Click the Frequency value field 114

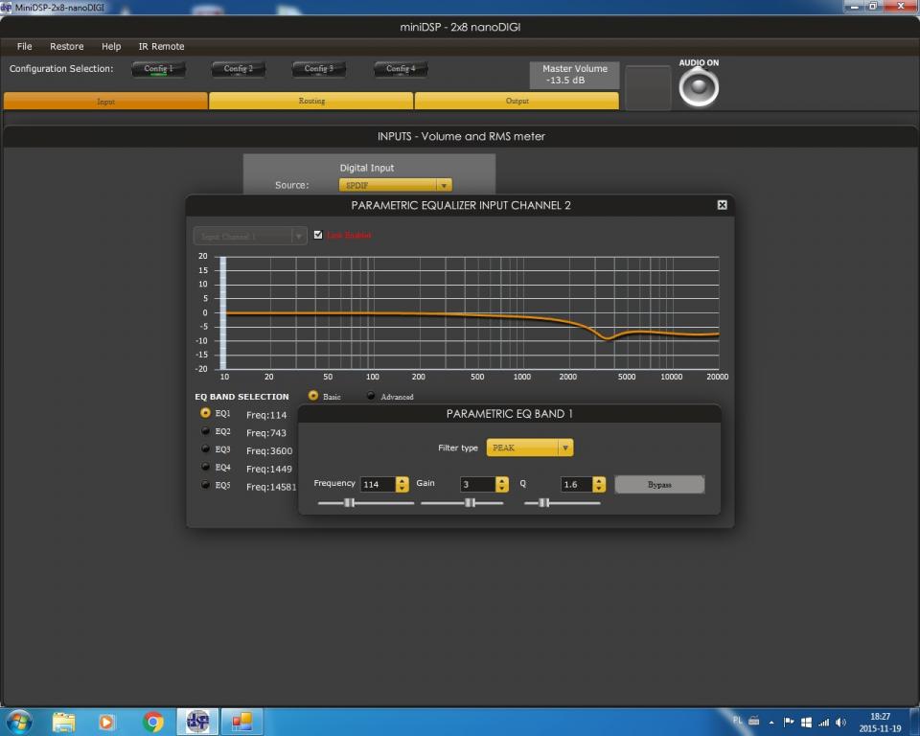pos(378,484)
